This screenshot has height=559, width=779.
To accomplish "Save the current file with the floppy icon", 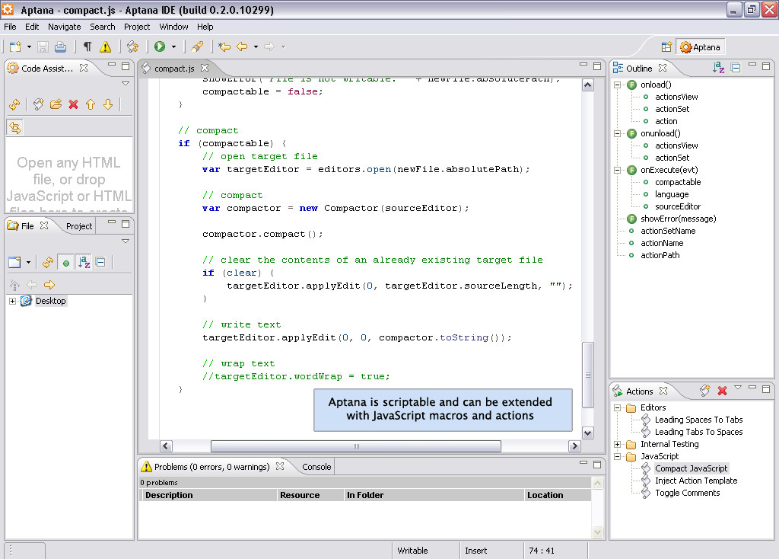I will tap(43, 46).
